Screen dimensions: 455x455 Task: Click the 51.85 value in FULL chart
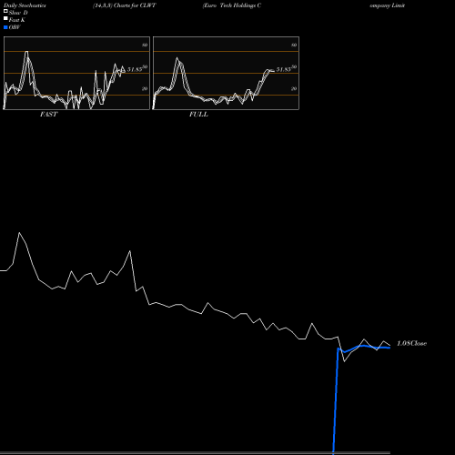point(284,69)
